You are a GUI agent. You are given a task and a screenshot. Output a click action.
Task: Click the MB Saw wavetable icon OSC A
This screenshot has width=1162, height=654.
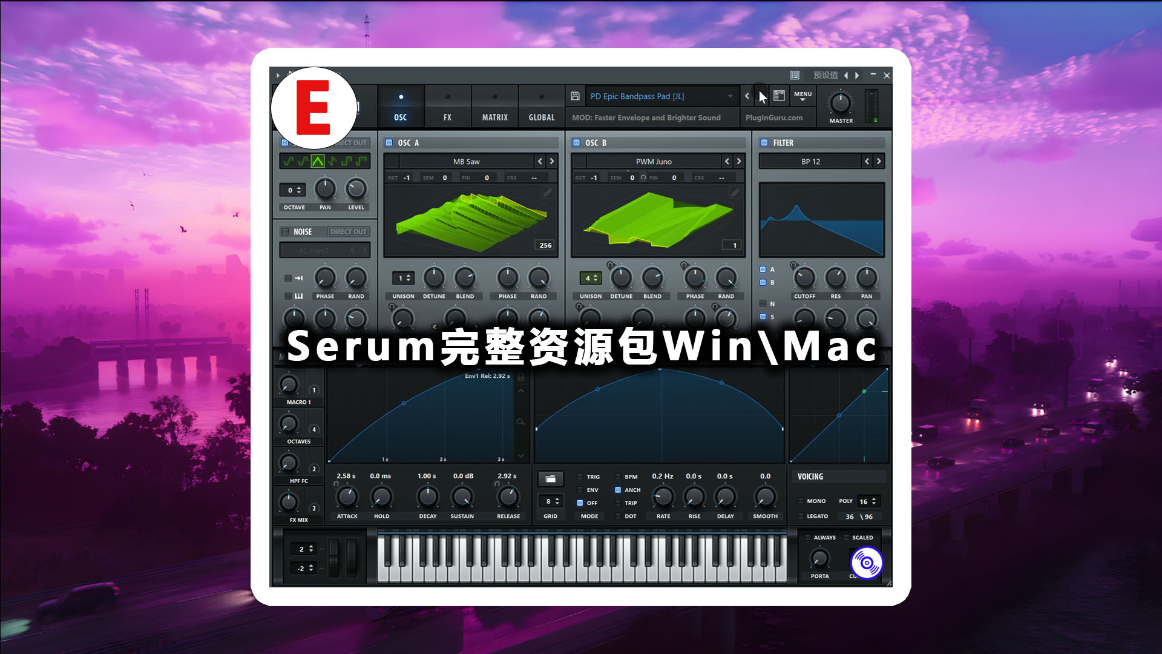click(470, 220)
